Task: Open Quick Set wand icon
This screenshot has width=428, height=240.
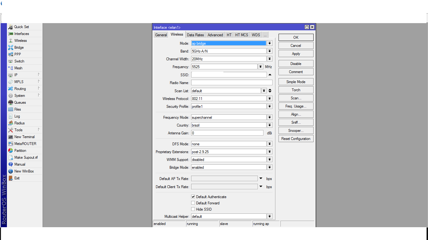Action: [11, 27]
